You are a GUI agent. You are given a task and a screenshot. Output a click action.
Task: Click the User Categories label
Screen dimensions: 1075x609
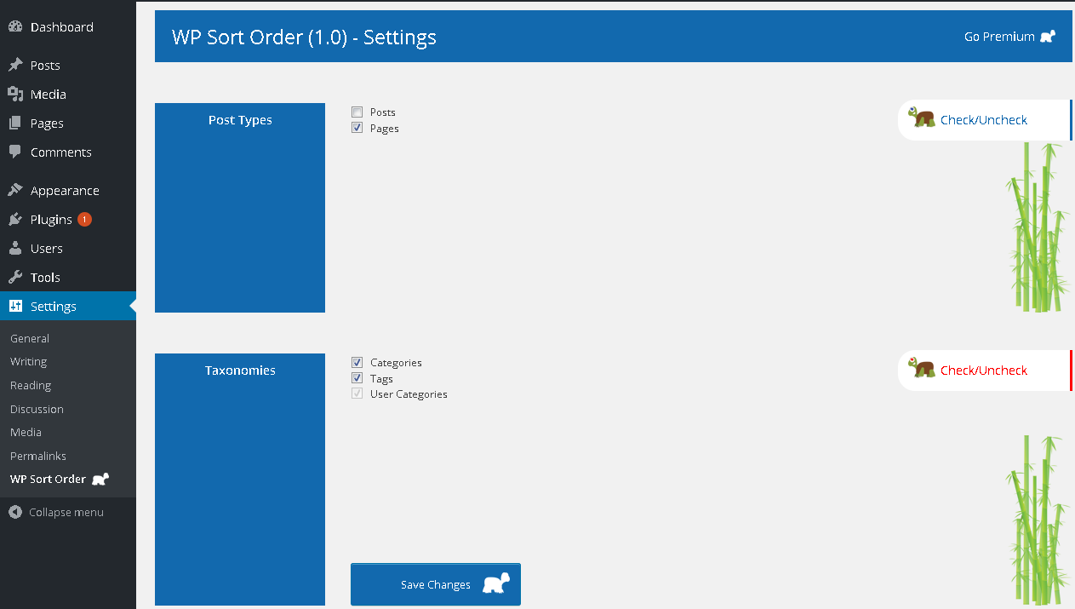click(x=409, y=394)
